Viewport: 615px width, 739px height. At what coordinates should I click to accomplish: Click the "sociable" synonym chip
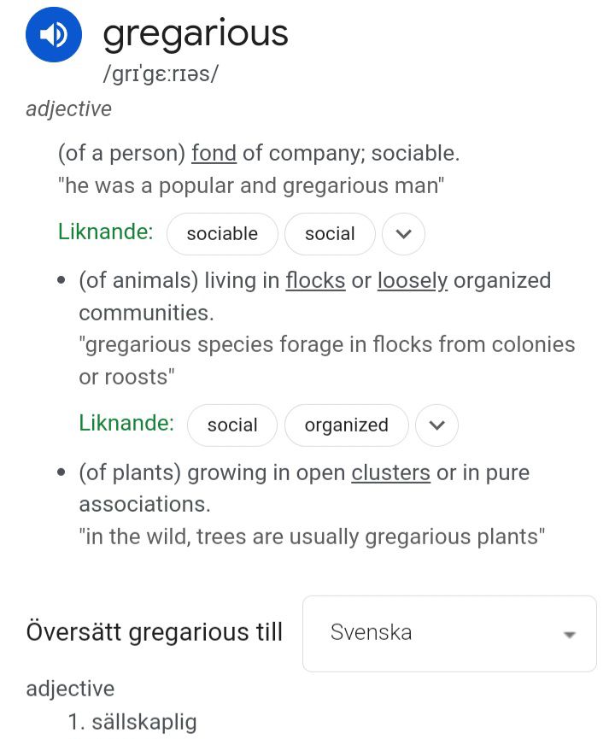[x=222, y=234]
